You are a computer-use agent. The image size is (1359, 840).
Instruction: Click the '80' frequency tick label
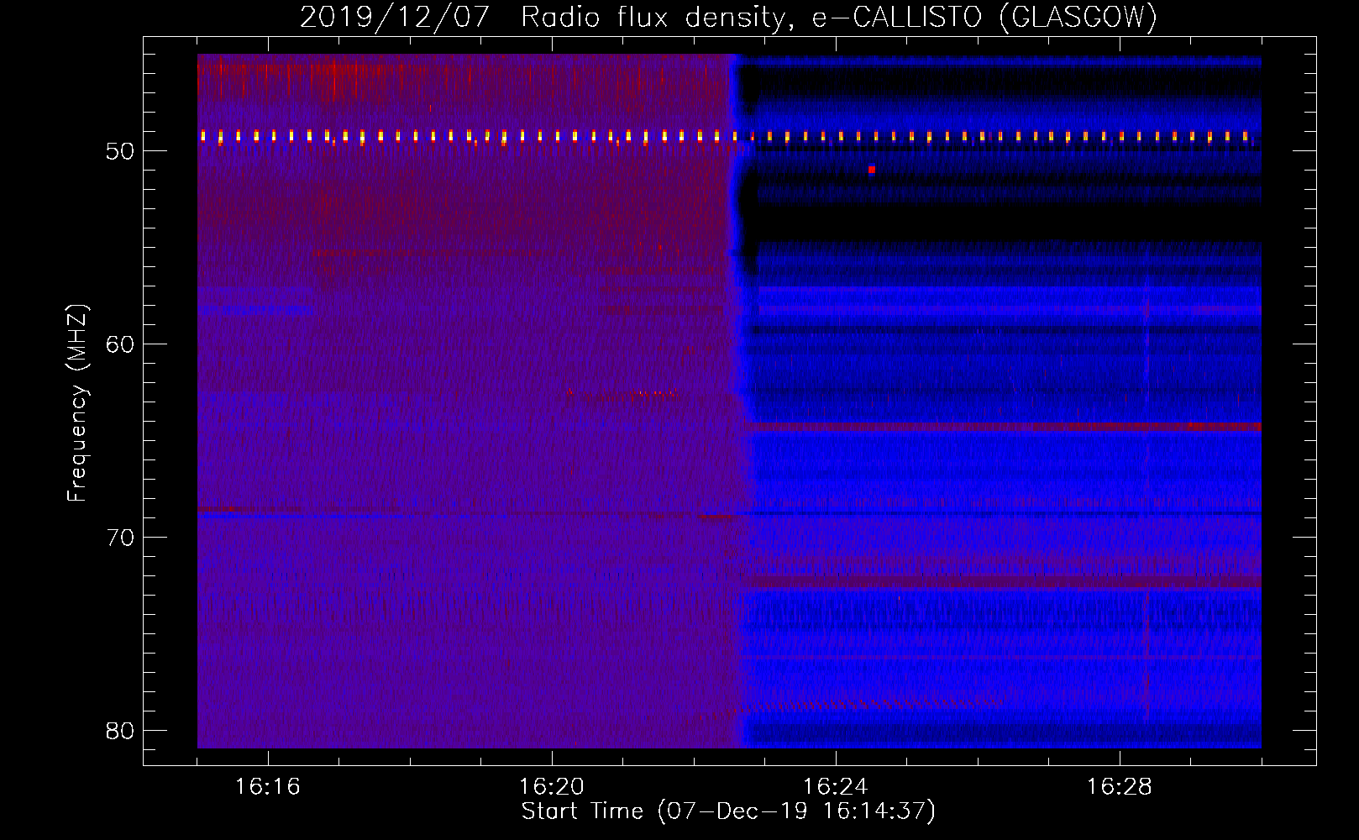[x=121, y=731]
